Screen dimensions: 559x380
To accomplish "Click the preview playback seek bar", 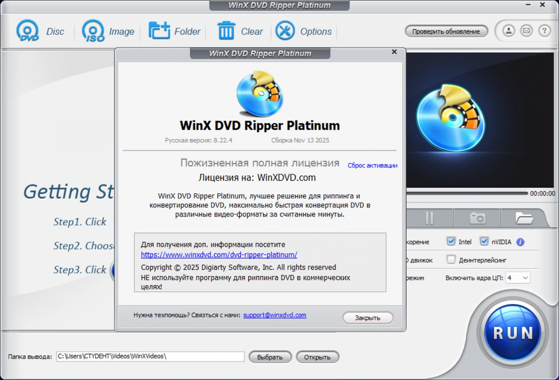I will tap(467, 193).
